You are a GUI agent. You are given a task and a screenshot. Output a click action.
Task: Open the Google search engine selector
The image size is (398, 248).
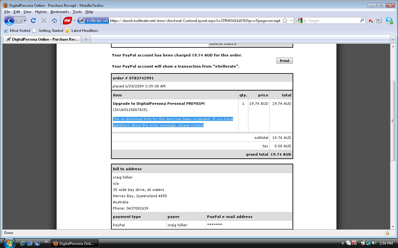pos(302,20)
